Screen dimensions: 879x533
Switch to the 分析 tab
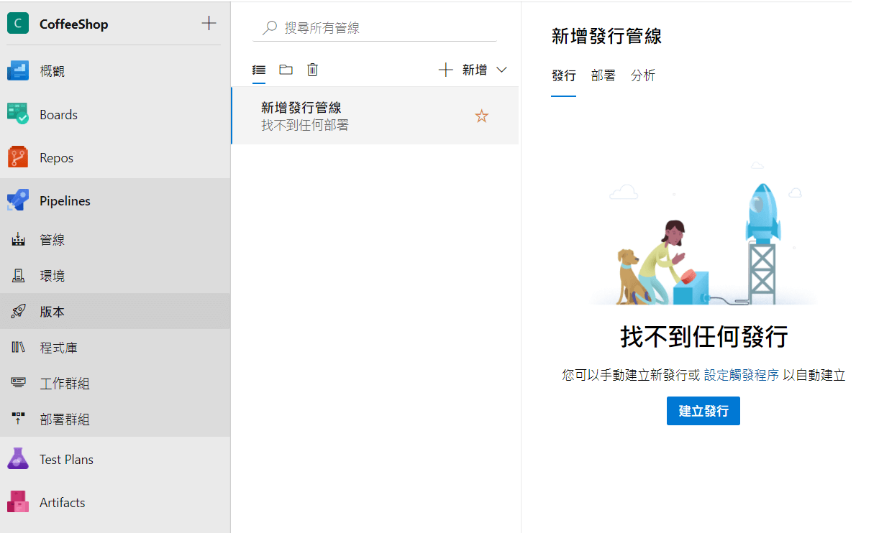click(x=642, y=75)
